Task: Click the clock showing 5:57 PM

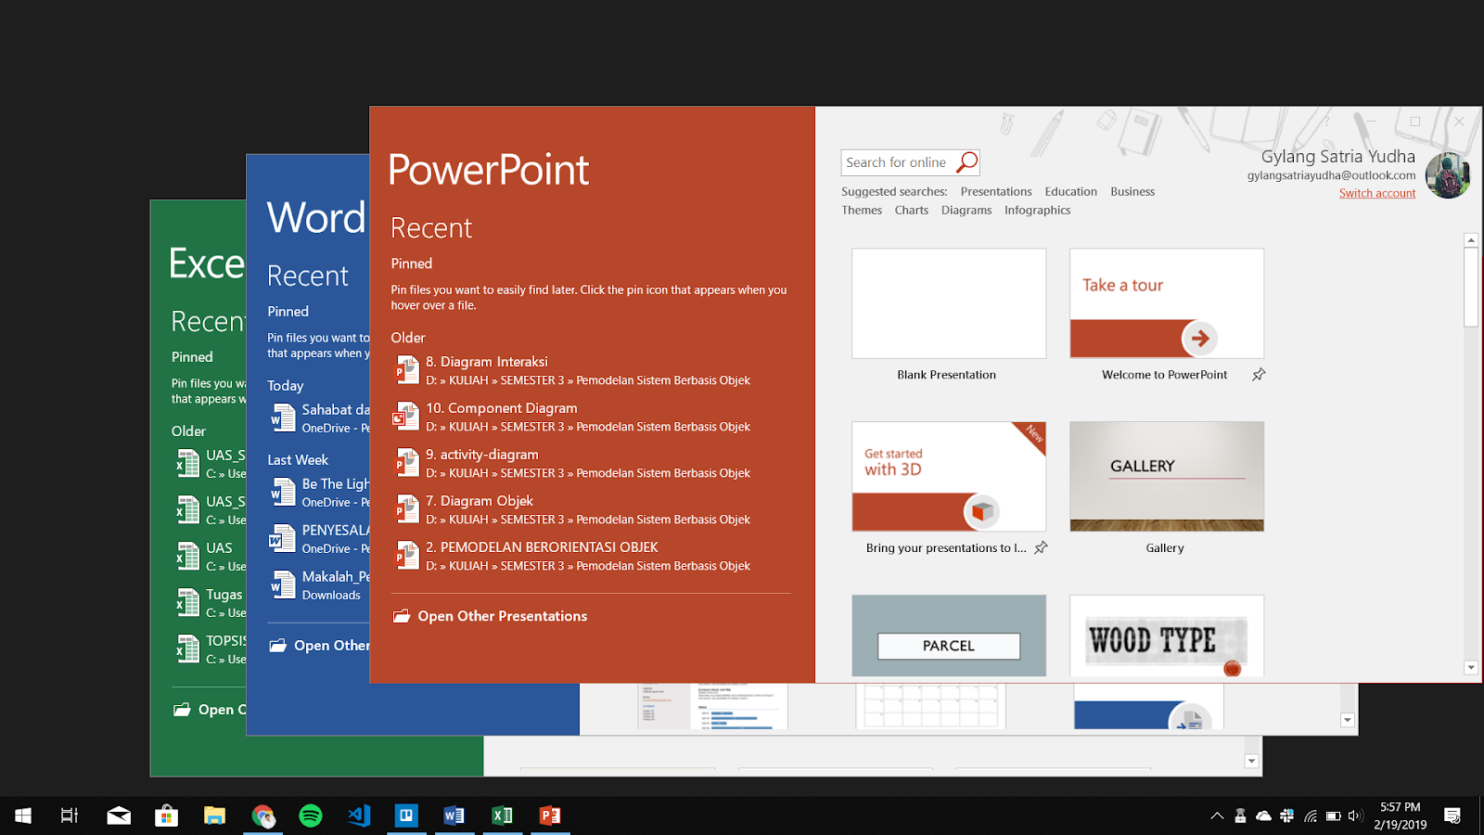Action: 1400,807
